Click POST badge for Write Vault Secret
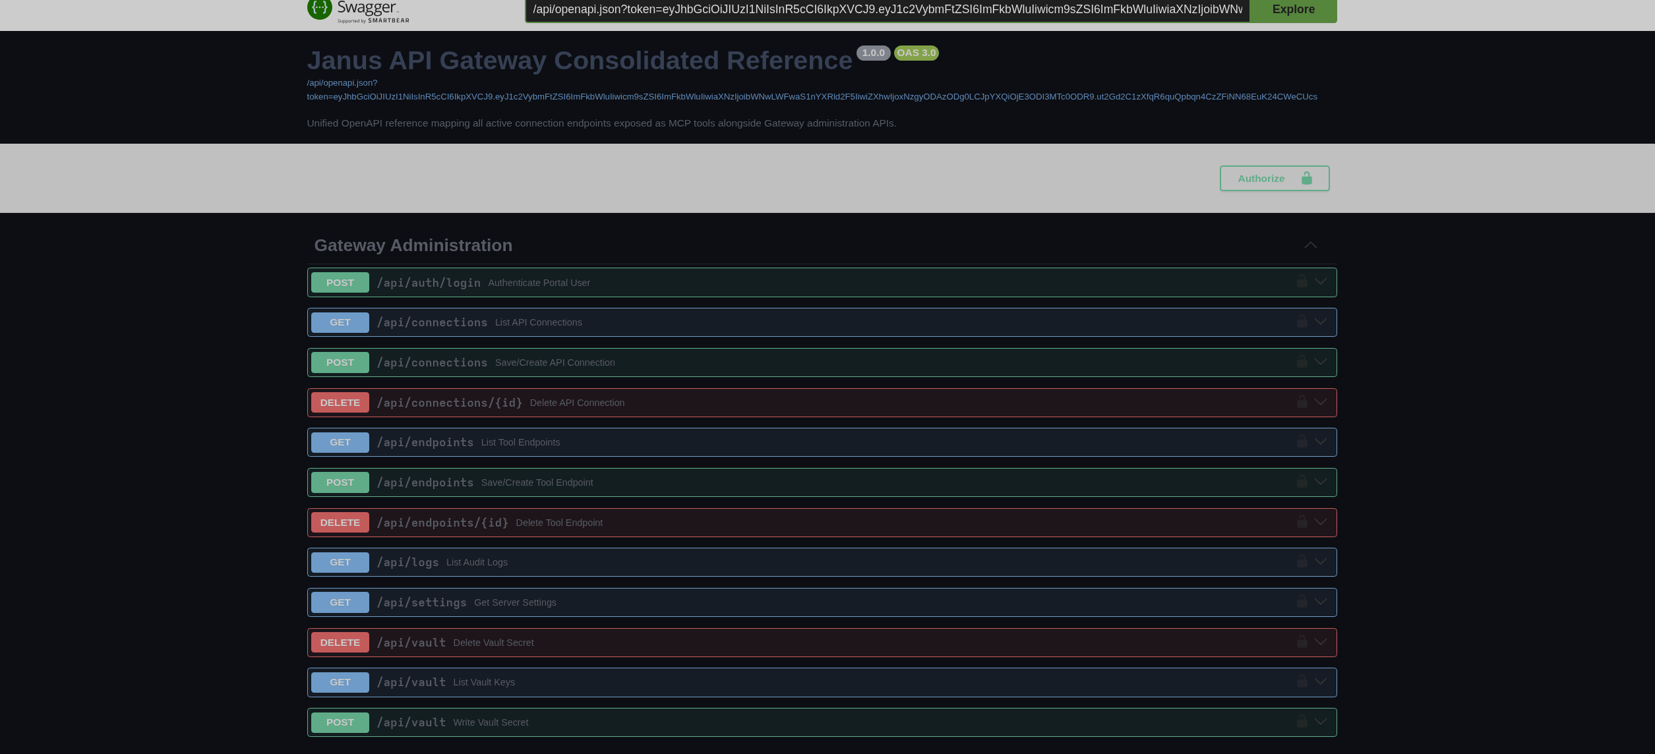1655x754 pixels. [340, 722]
